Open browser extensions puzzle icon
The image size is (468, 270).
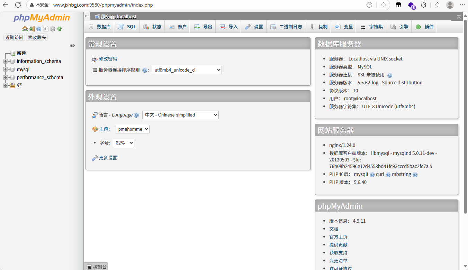click(x=423, y=5)
